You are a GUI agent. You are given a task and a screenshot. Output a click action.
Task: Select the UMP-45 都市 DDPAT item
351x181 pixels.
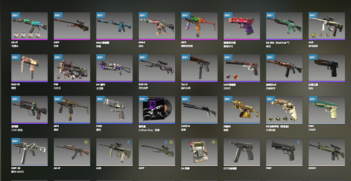pos(29,152)
